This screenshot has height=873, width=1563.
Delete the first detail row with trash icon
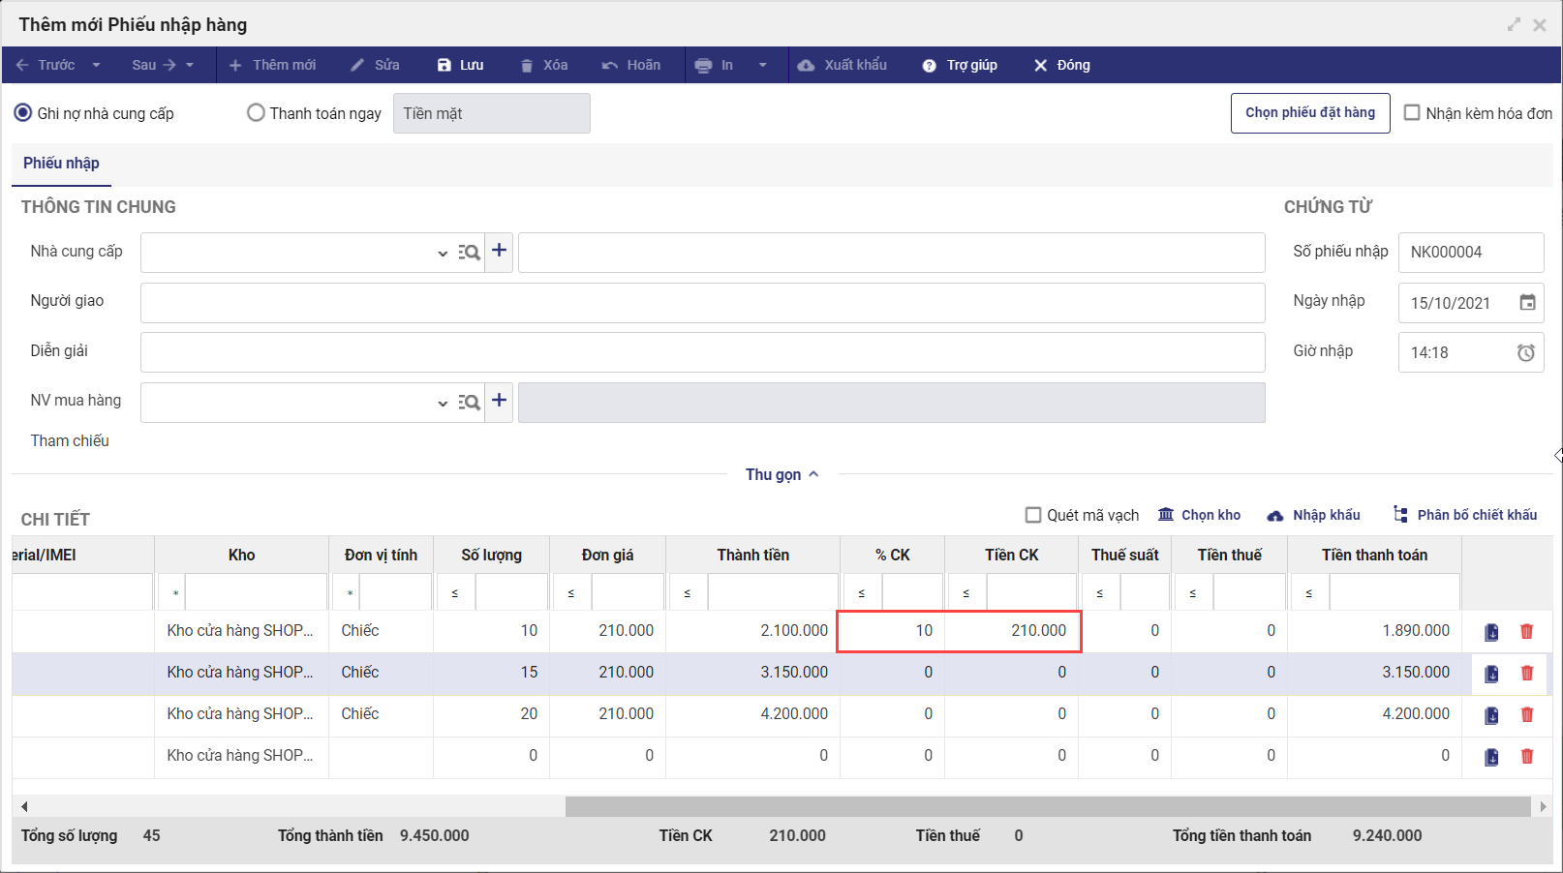coord(1527,631)
